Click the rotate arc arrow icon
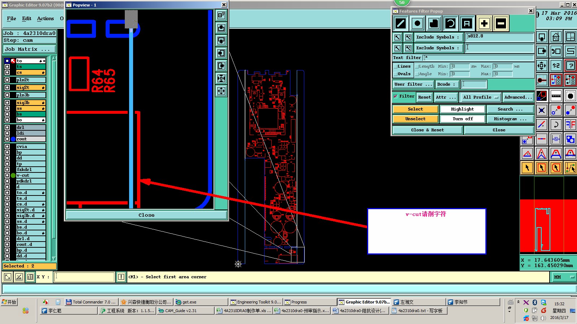This screenshot has width=577, height=324. coord(556,125)
